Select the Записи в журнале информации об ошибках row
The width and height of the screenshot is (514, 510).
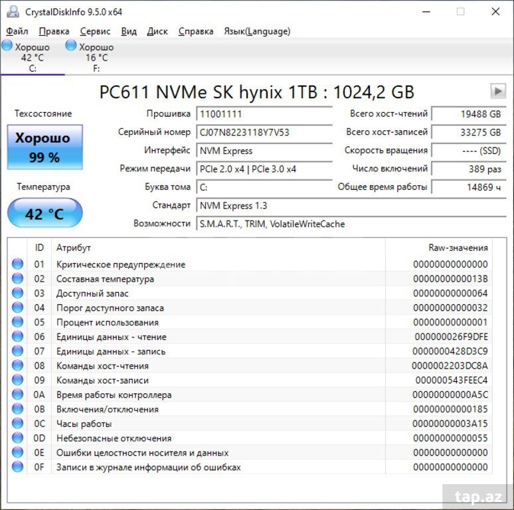pos(250,467)
